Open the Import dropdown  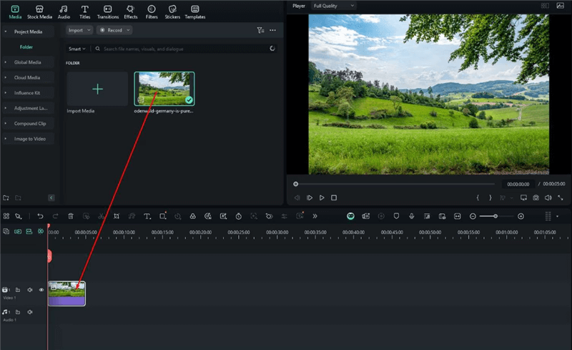pyautogui.click(x=79, y=30)
